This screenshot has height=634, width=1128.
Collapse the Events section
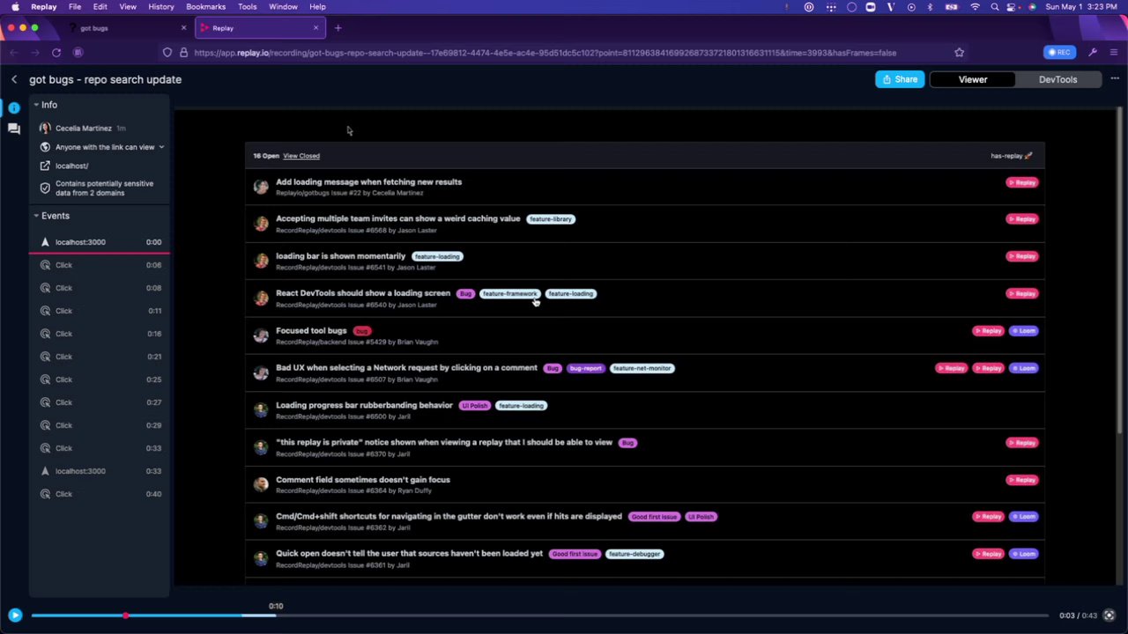[51, 216]
